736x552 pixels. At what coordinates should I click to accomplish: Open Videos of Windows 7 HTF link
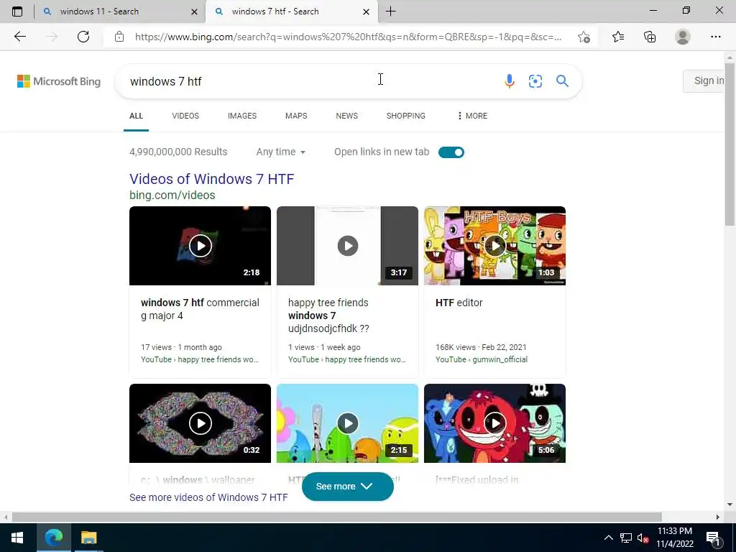(x=212, y=179)
